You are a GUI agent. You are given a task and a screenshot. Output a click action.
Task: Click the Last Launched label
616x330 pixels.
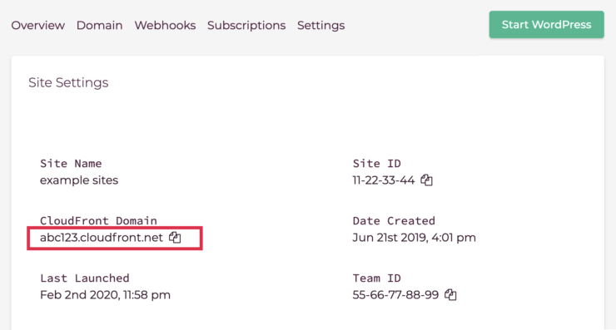(84, 278)
